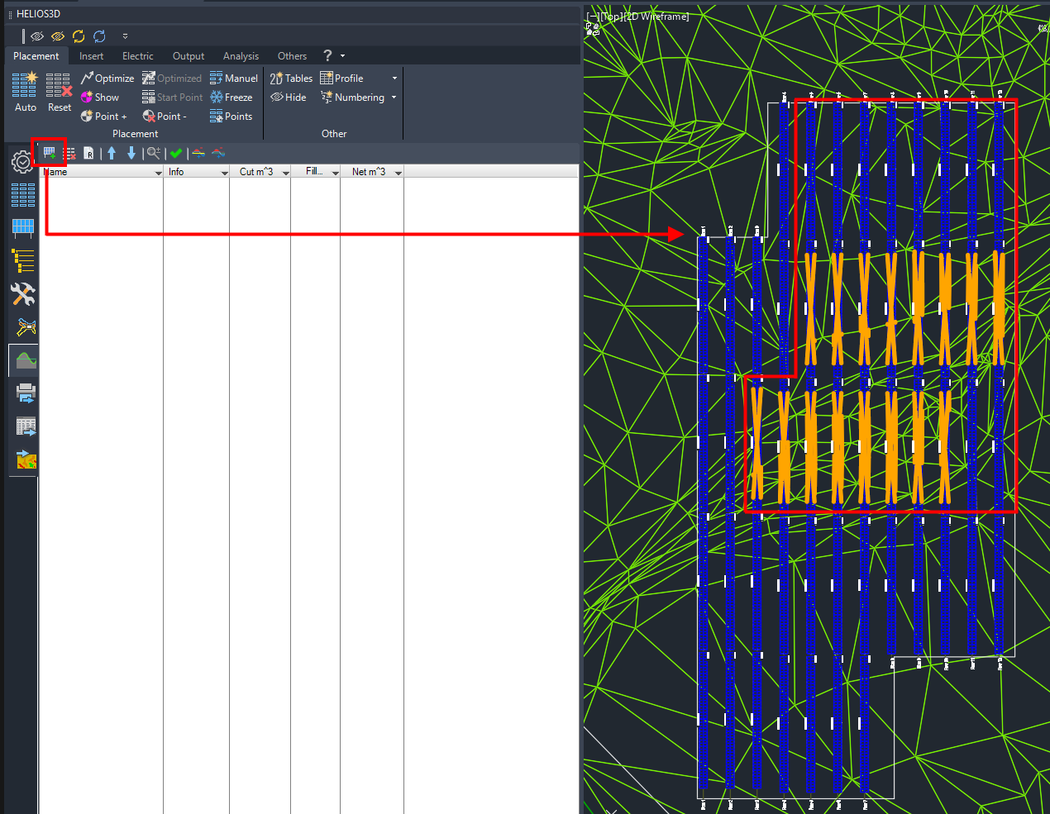Open the colored terrain map sidebar icon
This screenshot has width=1050, height=814.
[26, 459]
